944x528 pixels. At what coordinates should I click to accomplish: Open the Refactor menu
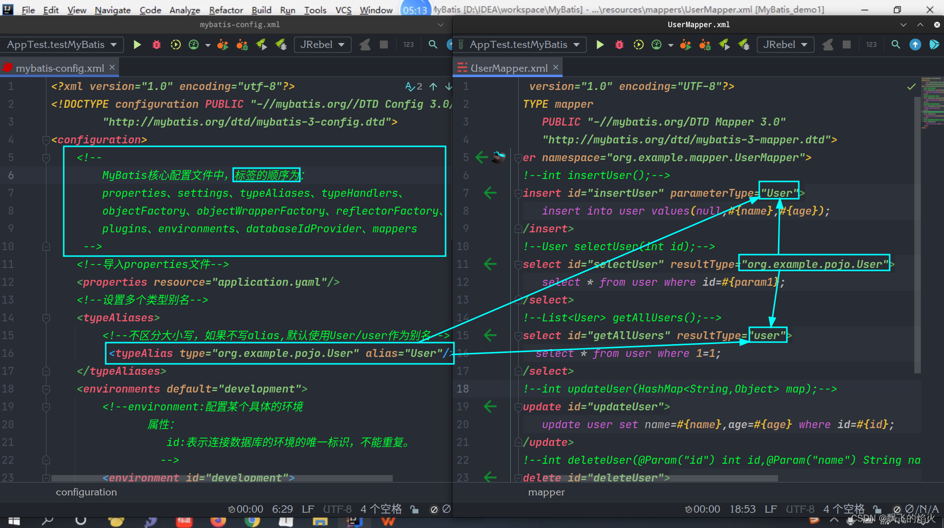point(226,10)
